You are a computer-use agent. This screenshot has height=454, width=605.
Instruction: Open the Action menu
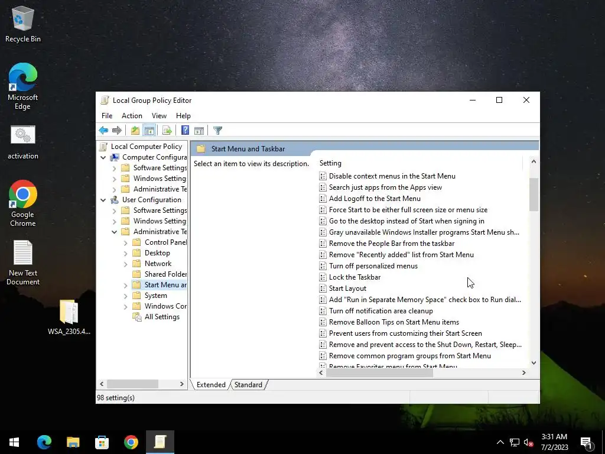(x=132, y=116)
